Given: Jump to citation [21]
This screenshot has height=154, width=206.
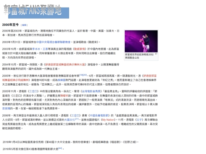Looking at the screenshot, I should point(77,119).
